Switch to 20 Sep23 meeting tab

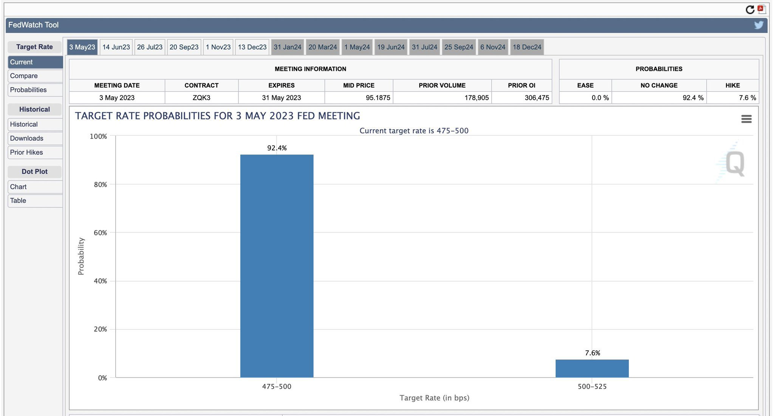(x=184, y=47)
